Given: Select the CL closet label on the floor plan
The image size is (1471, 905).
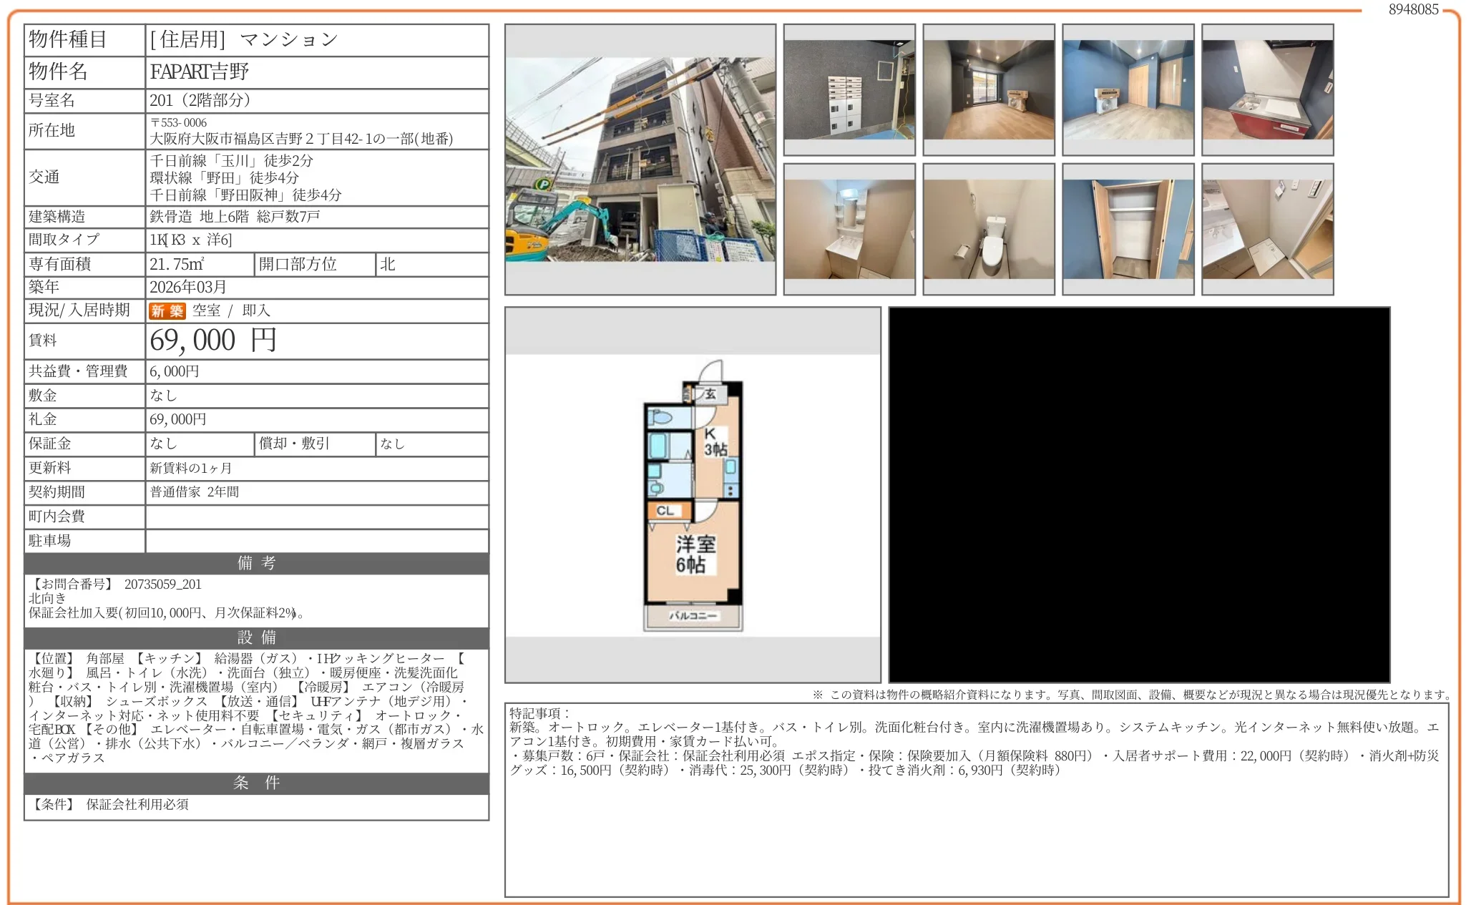Looking at the screenshot, I should [666, 510].
